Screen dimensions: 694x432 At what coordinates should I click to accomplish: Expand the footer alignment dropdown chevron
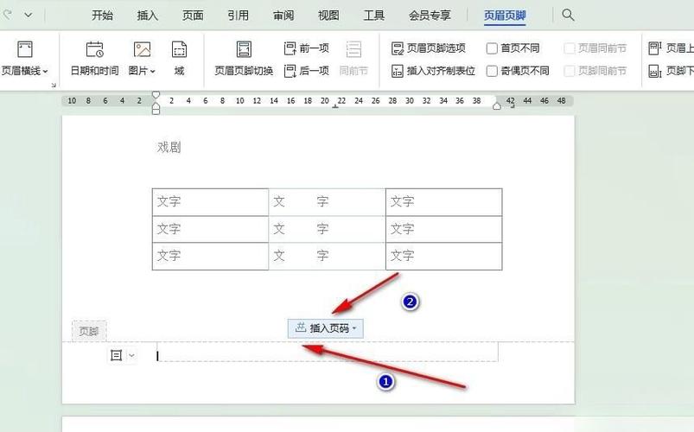[x=131, y=355]
